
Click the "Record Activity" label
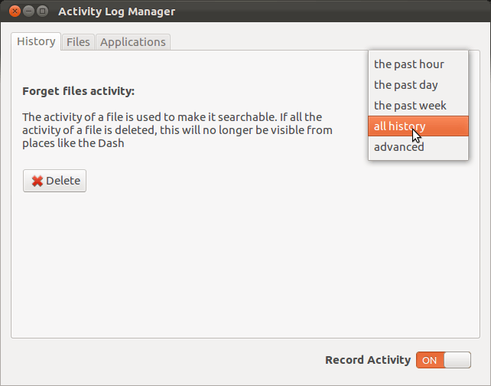point(368,360)
